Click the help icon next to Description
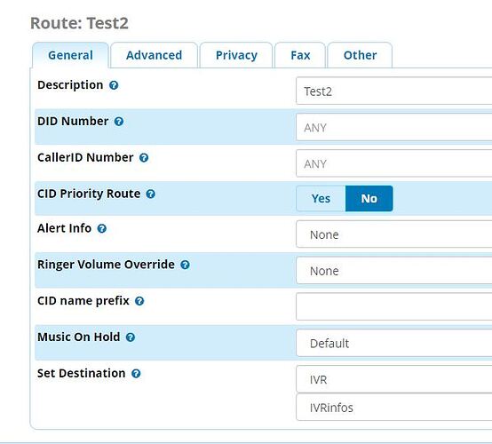 pyautogui.click(x=114, y=85)
